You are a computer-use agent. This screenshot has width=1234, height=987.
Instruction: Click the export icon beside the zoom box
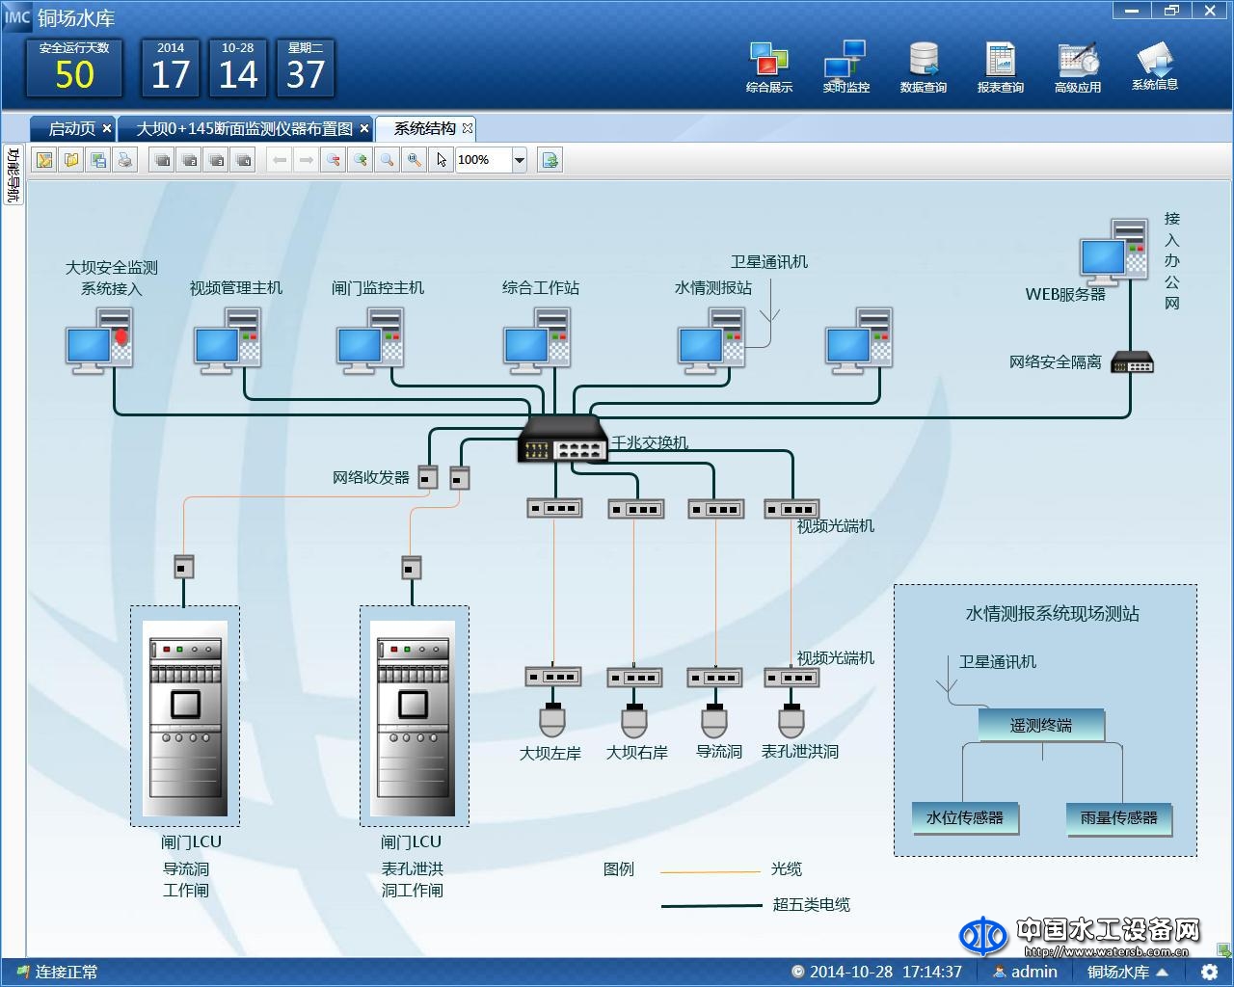[550, 160]
